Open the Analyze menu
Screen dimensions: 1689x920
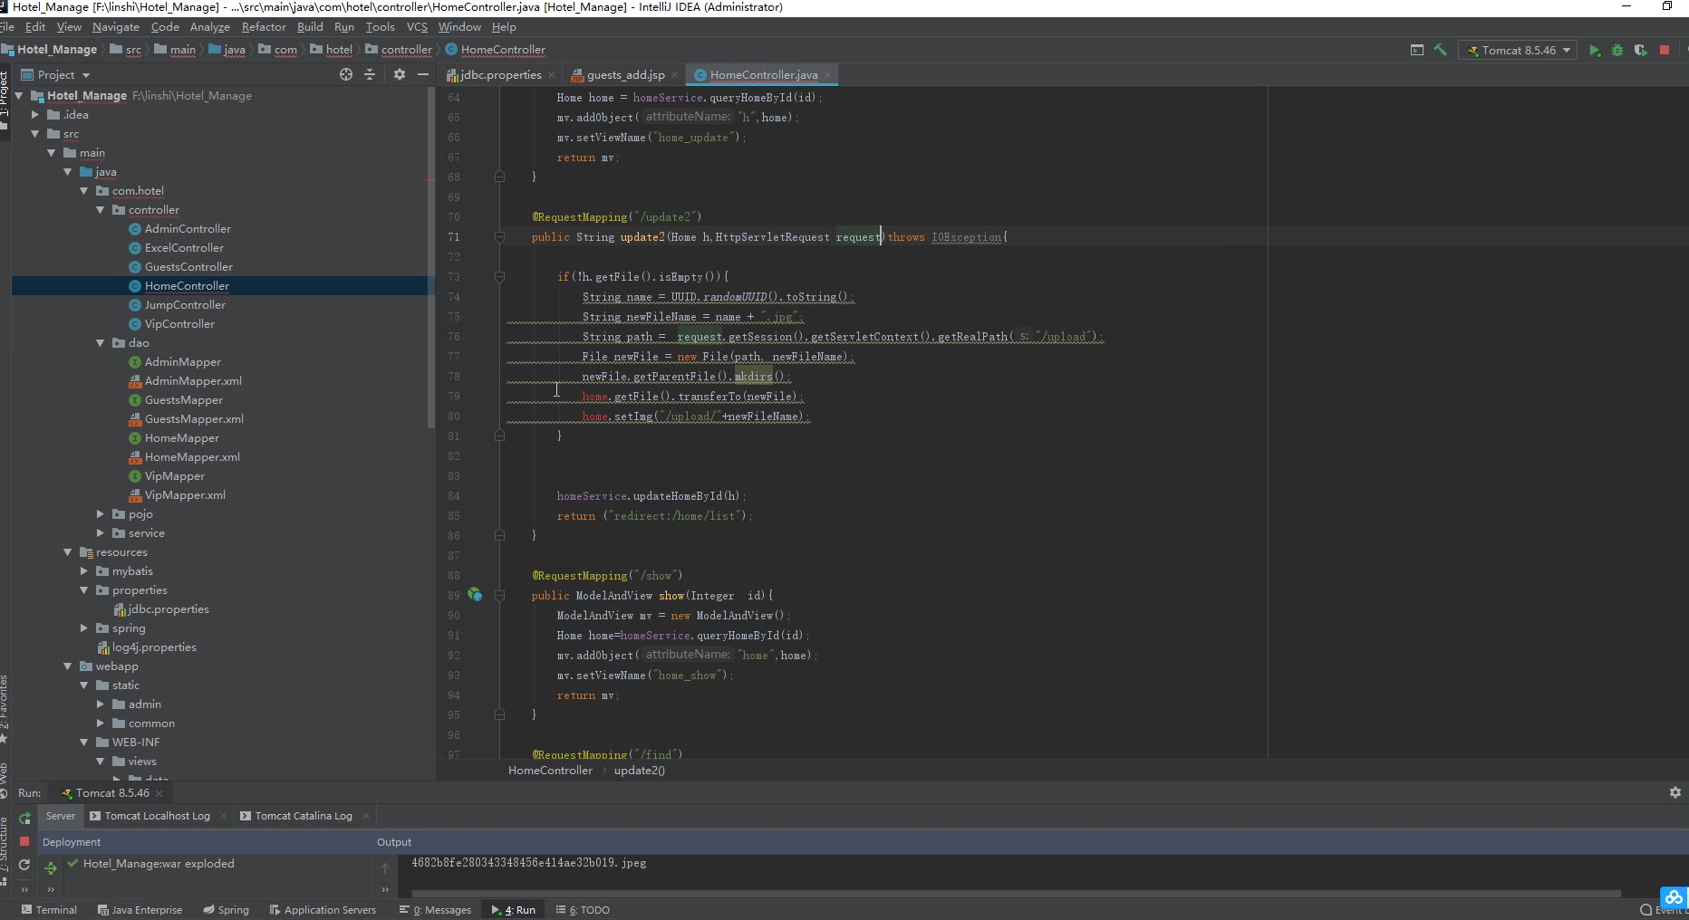(209, 27)
